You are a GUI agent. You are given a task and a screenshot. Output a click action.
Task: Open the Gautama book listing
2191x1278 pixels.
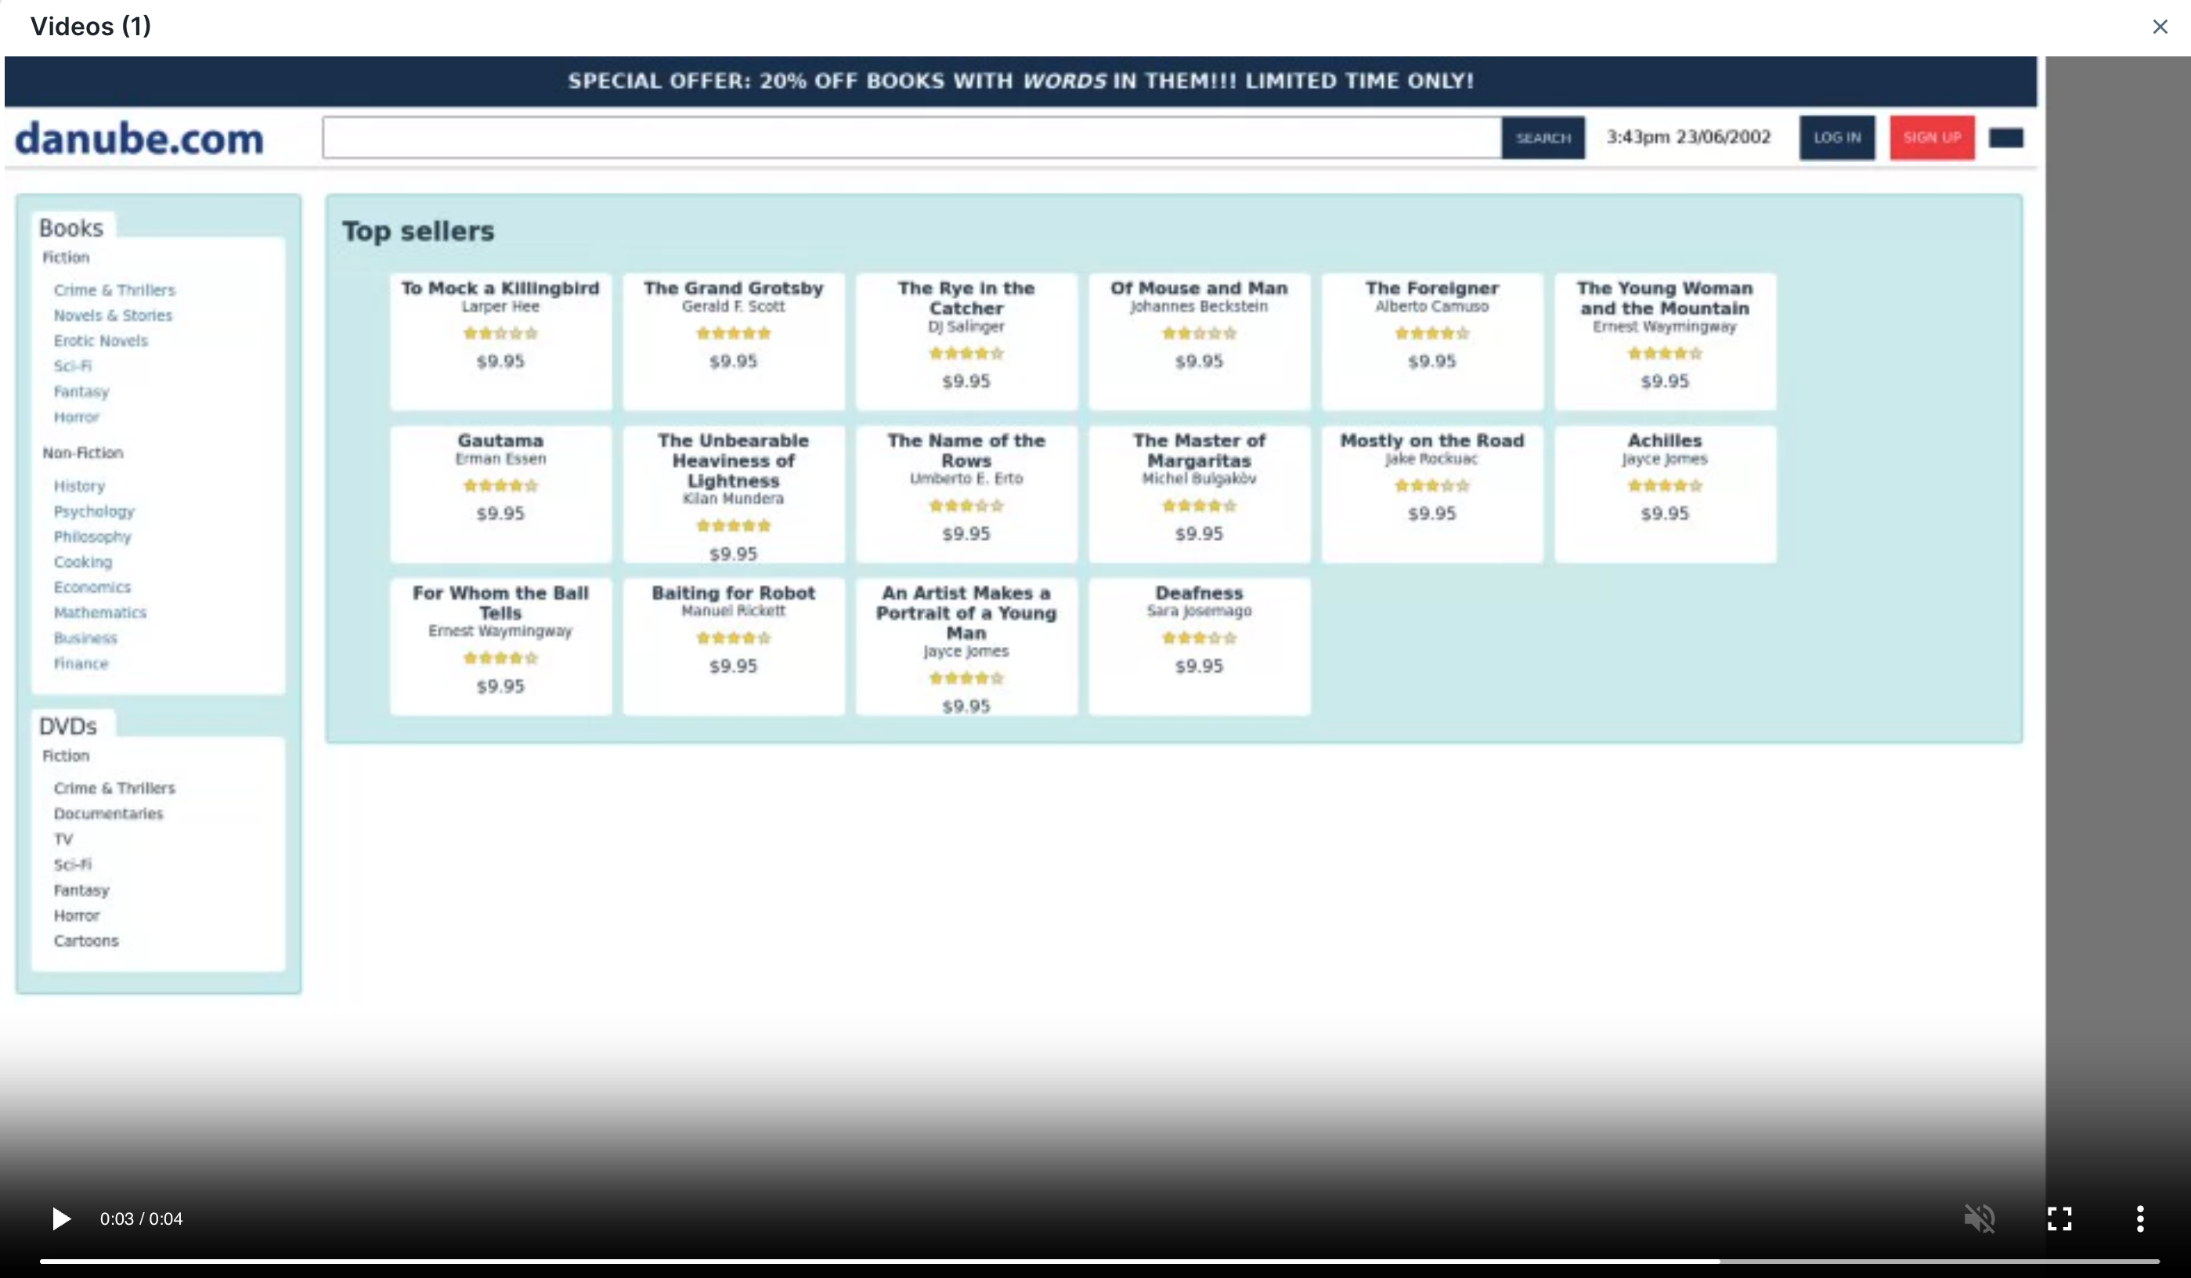click(500, 493)
